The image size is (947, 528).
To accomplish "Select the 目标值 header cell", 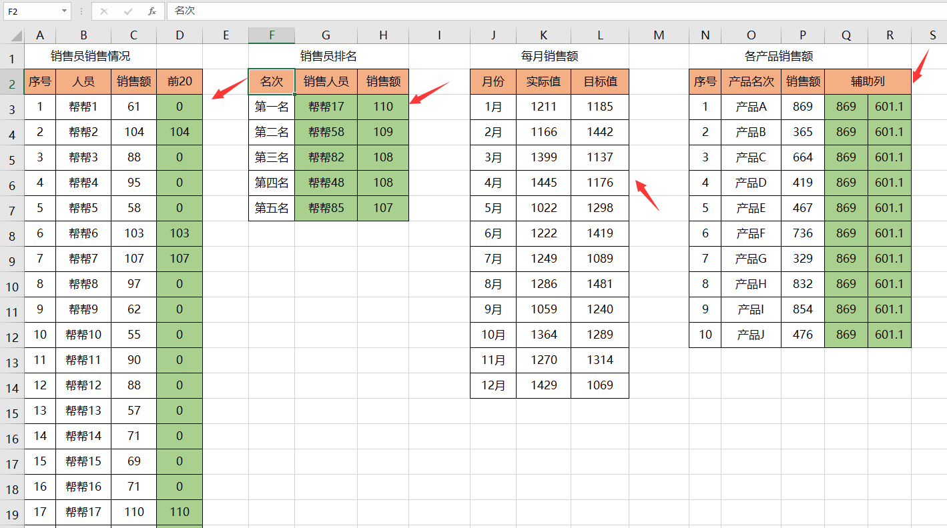I will click(x=600, y=81).
